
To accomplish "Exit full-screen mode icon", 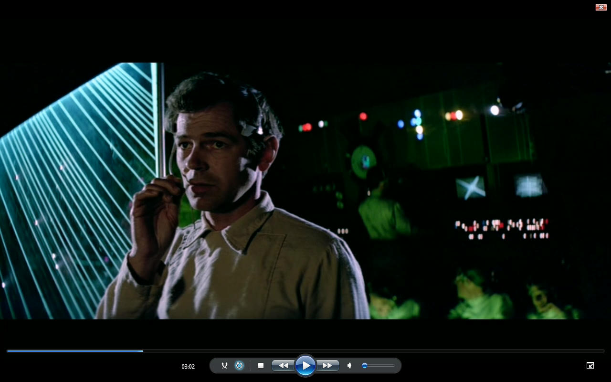I will [590, 365].
